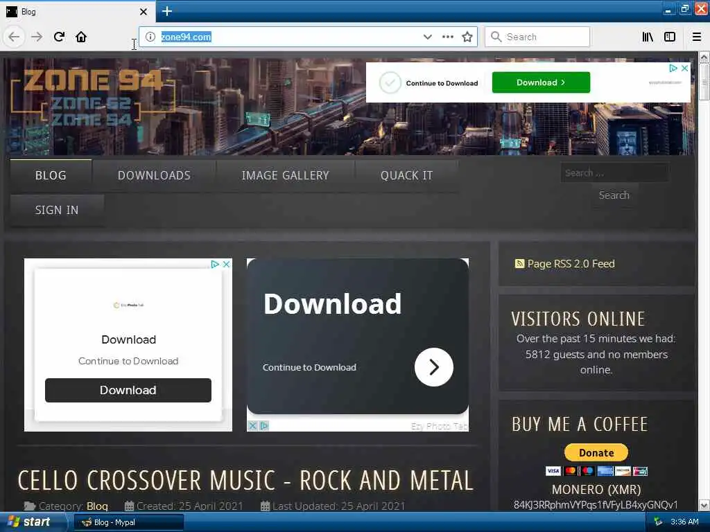Open Cello Crossover Music article title
The height and width of the screenshot is (532, 710).
[x=245, y=481]
